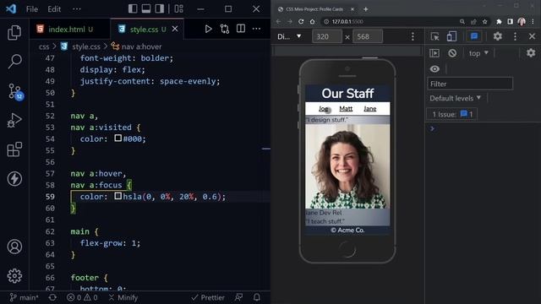Click the height field showing 568

368,36
